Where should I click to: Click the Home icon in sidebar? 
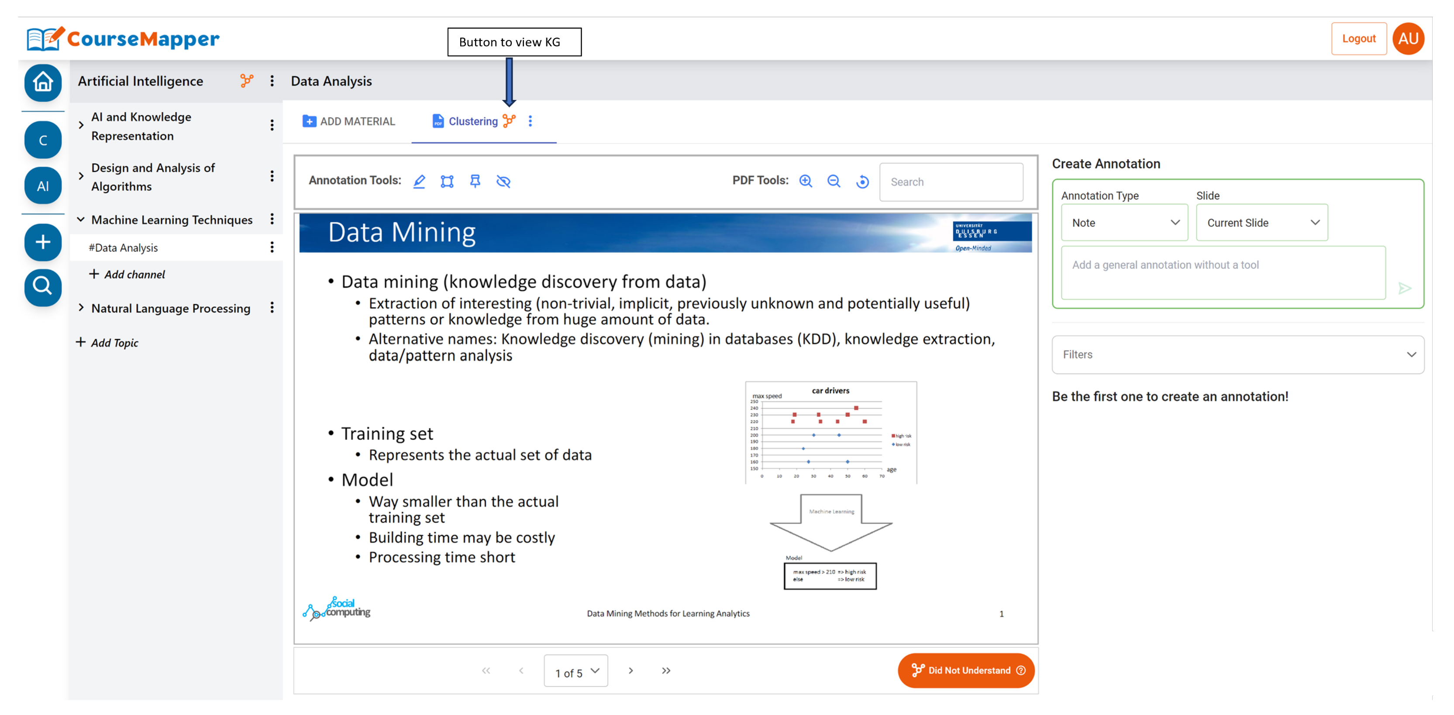[43, 83]
